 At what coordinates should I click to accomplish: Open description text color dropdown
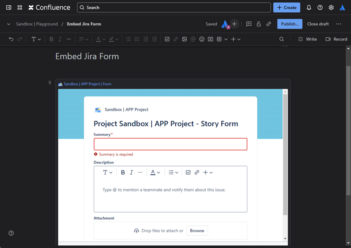click(x=155, y=172)
